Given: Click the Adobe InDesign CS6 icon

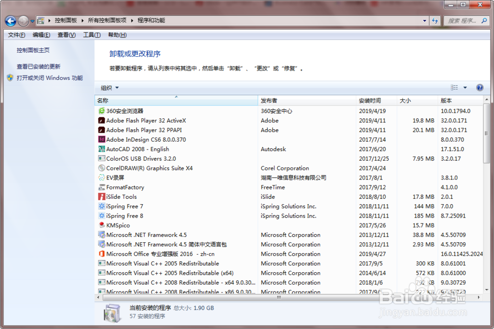Looking at the screenshot, I should coord(101,139).
